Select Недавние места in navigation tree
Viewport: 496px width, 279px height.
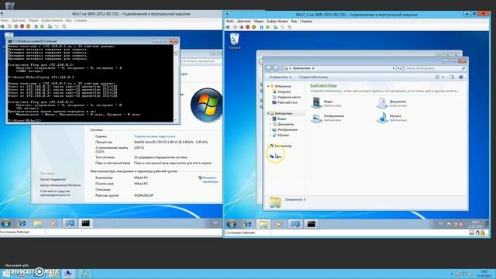point(286,97)
